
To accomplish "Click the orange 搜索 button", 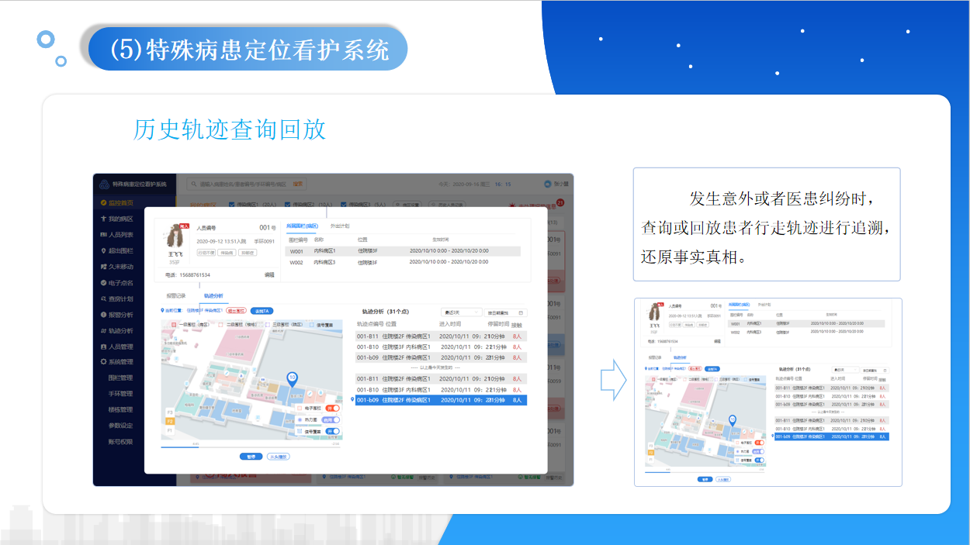I will 299,185.
